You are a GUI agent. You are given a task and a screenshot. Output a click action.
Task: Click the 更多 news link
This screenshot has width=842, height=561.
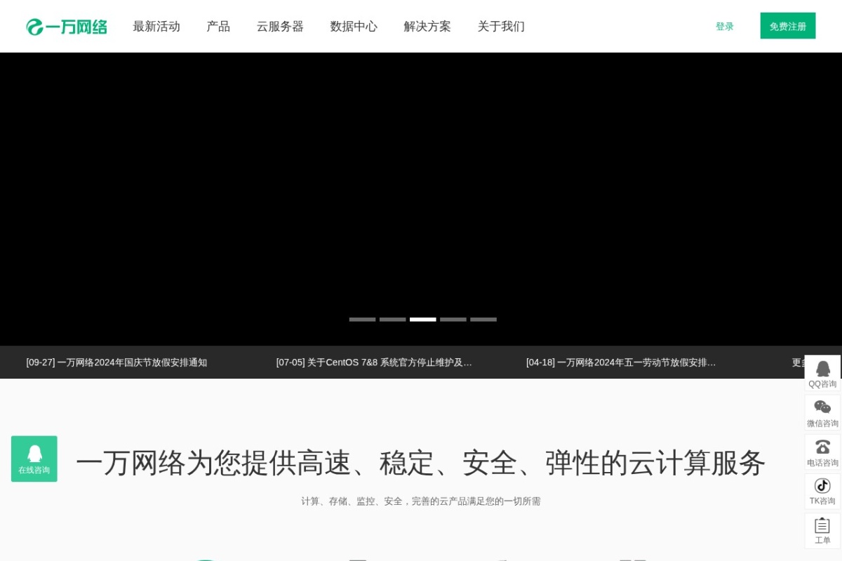(798, 363)
